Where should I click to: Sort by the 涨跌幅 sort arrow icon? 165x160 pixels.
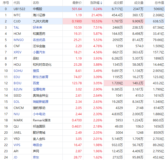[x=101, y=3]
